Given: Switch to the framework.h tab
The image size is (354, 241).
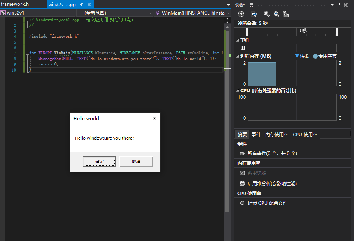Looking at the screenshot, I should coord(15,4).
